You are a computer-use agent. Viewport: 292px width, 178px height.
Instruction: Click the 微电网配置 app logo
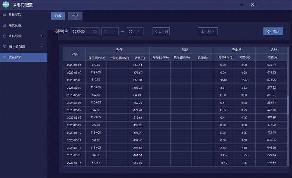6,5
